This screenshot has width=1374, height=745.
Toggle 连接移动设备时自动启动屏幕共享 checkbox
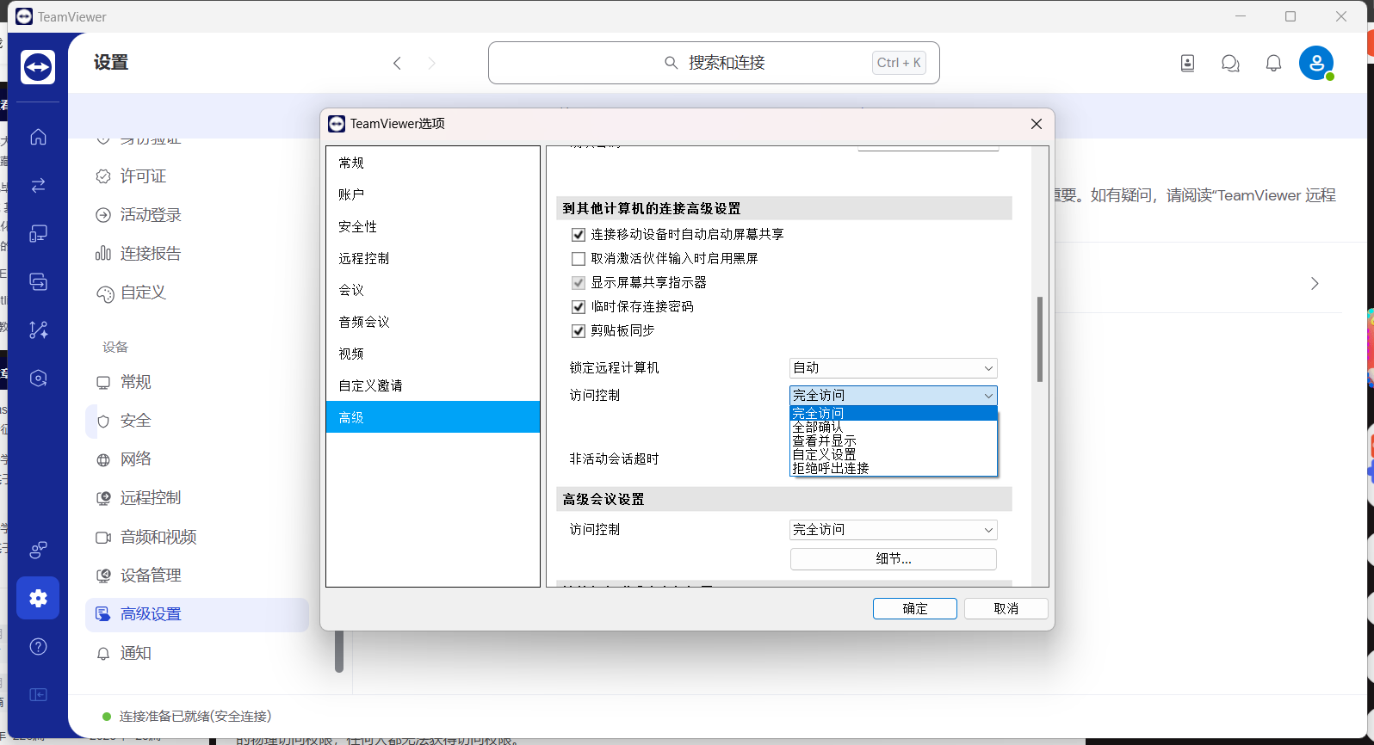coord(579,234)
